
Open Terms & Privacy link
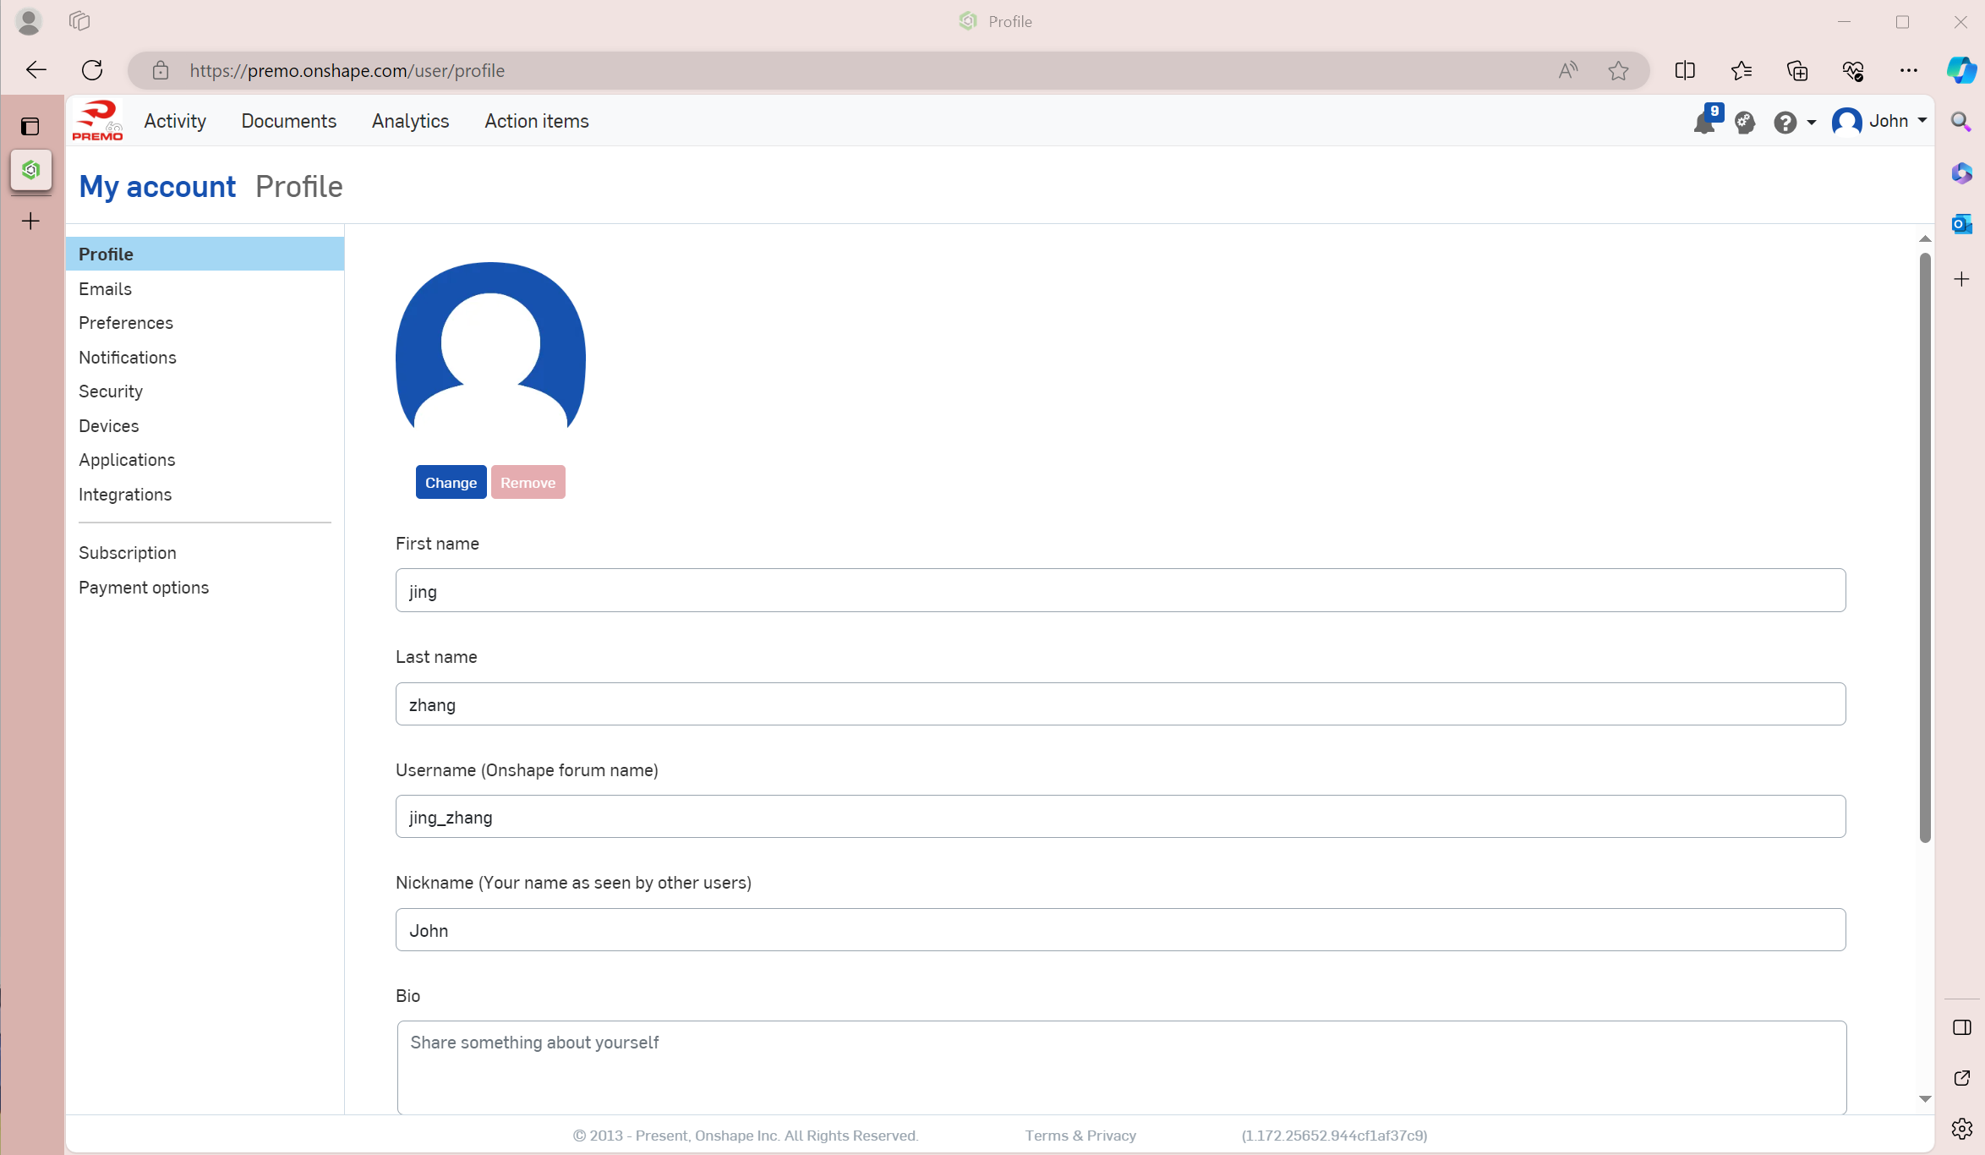[x=1080, y=1136]
